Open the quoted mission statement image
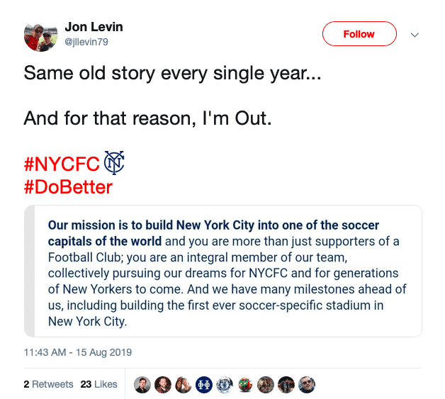This screenshot has width=445, height=399. coord(223,271)
